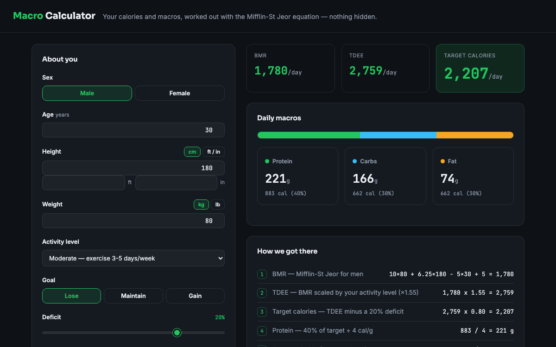Click the BMR formula '10×80 + 6.25×180 - 5×30 + 5 = 1,780'
556x347 pixels.
(x=451, y=274)
